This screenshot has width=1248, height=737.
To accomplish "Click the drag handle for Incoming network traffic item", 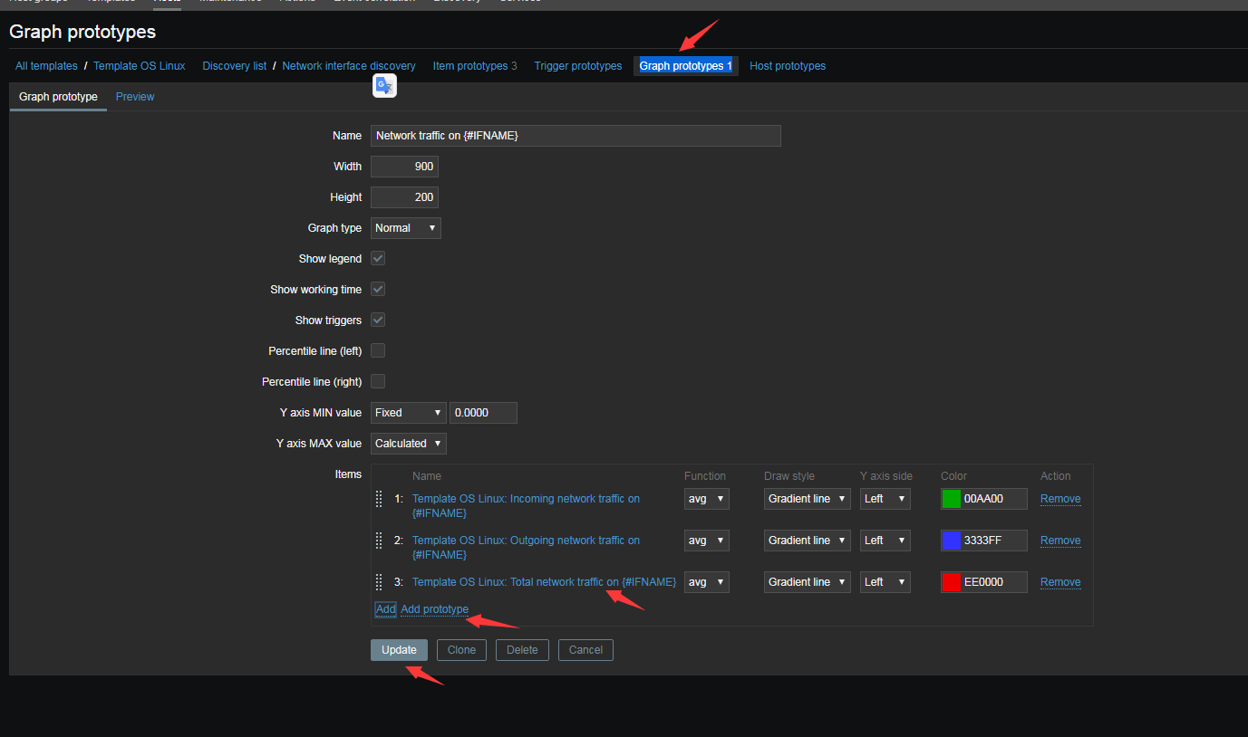I will pyautogui.click(x=378, y=499).
